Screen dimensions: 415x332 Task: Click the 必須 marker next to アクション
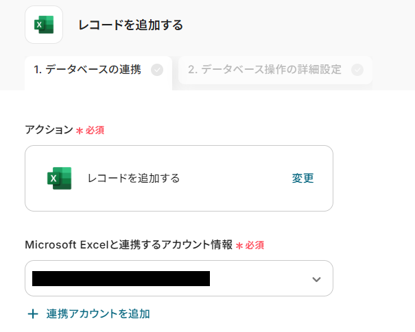pyautogui.click(x=95, y=129)
